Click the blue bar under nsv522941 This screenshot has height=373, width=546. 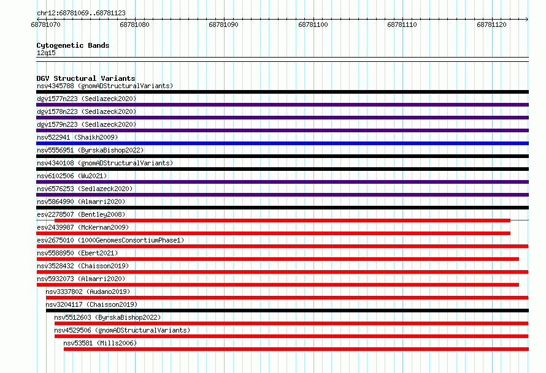tap(282, 143)
